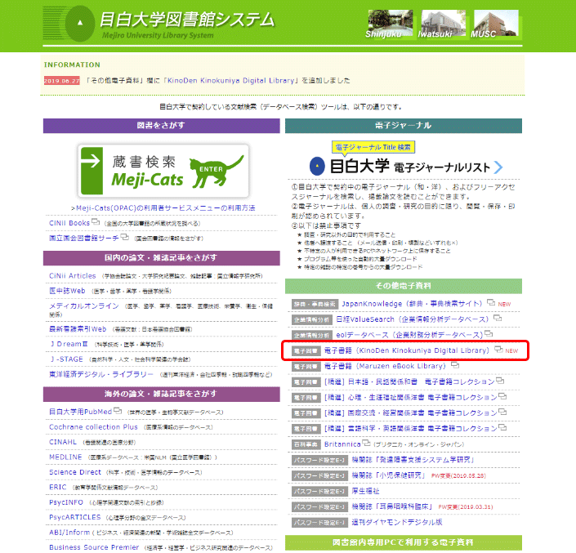The image size is (576, 553).
Task: Click 電子ジャーナル Title 検索 label
Action: 373,147
